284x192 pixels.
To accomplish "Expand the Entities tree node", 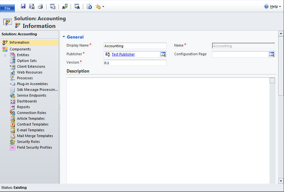I will tap(5, 55).
